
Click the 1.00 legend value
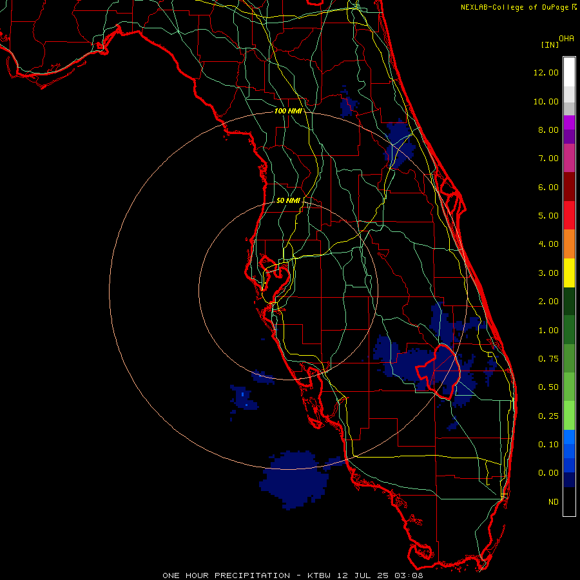click(548, 331)
